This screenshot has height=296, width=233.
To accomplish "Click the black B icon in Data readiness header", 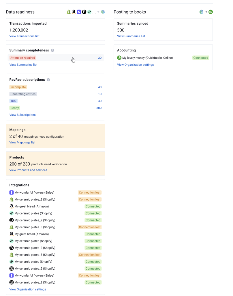I will 84,12.
